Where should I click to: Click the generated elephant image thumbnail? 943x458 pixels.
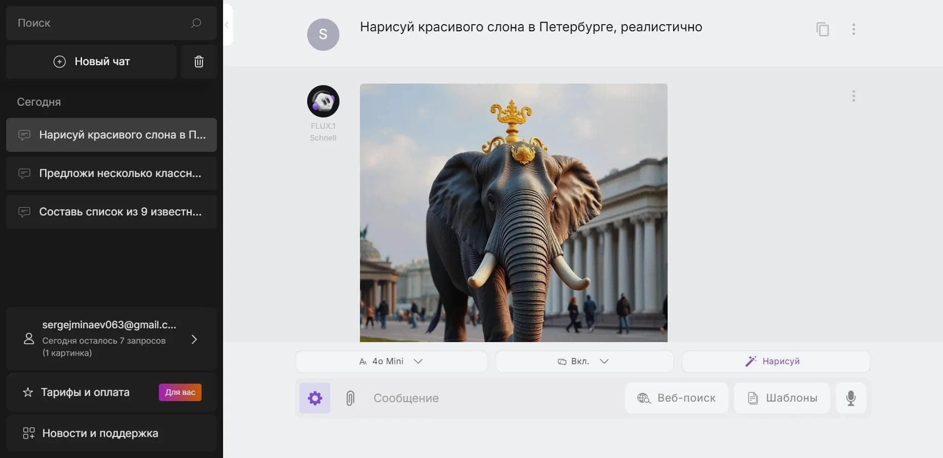point(514,213)
